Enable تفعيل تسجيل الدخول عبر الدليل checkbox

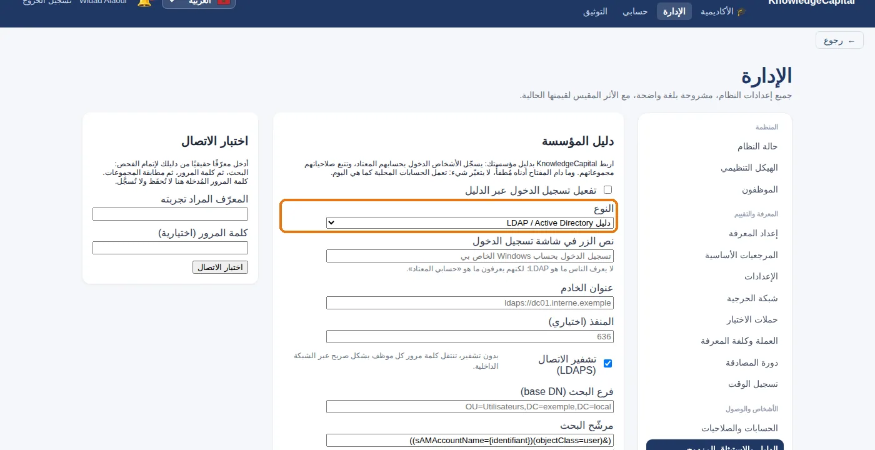pos(607,189)
